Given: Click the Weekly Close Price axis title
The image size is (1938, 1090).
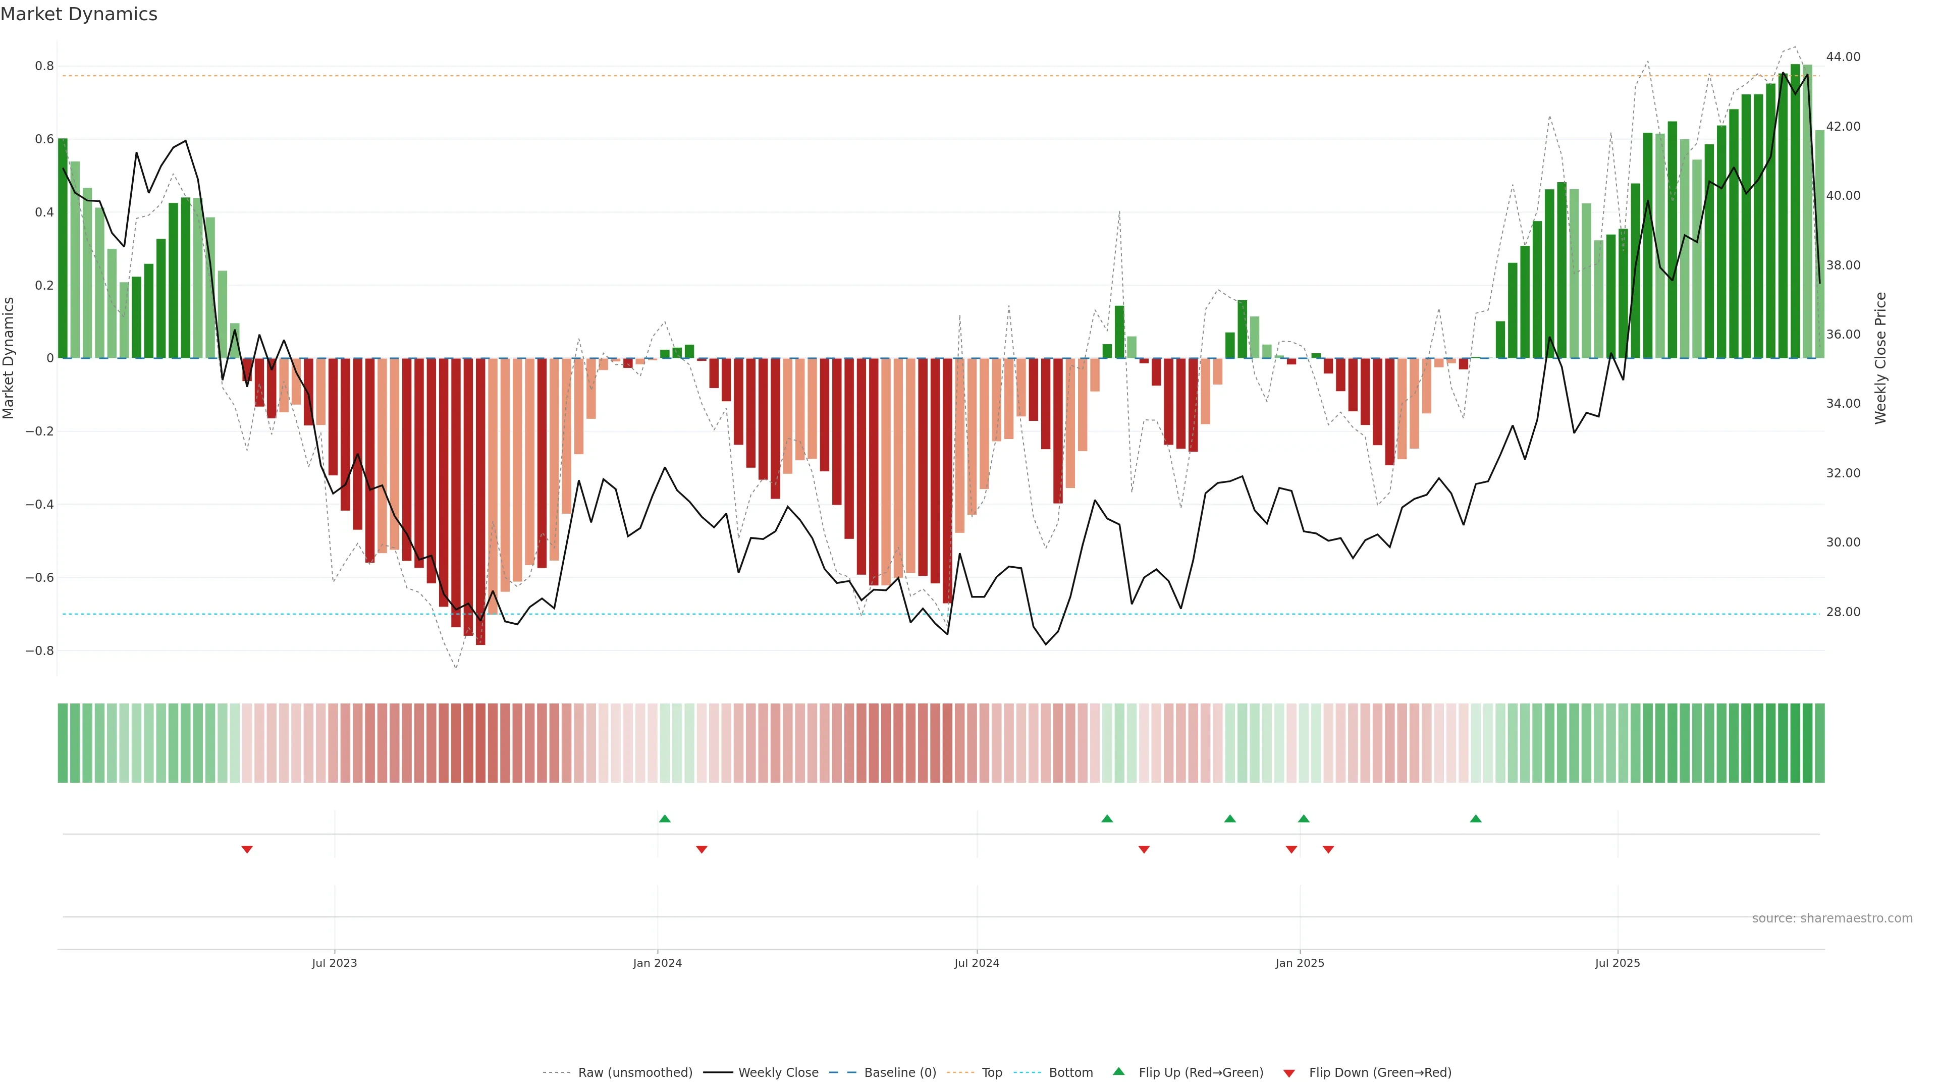Looking at the screenshot, I should tap(1880, 358).
